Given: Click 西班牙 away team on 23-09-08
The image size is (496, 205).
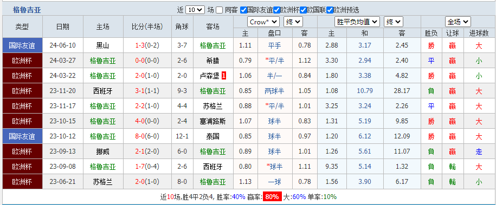Looking at the screenshot, I should point(213,167).
